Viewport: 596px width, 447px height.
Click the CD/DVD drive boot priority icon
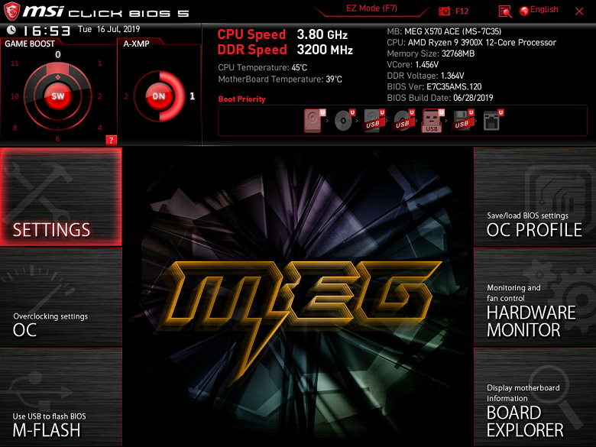pyautogui.click(x=345, y=121)
